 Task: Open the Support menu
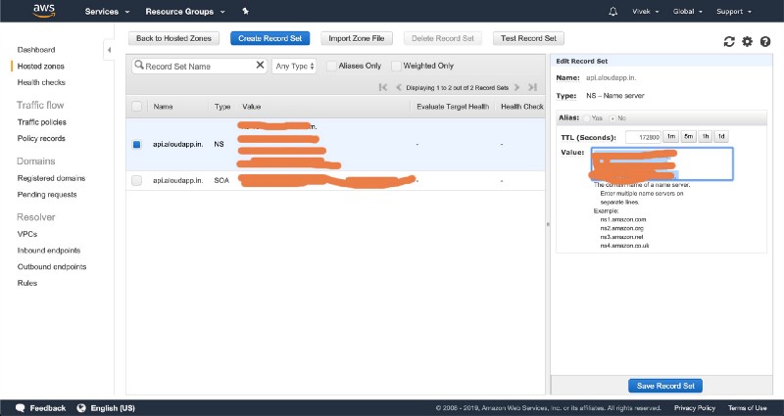coord(733,12)
